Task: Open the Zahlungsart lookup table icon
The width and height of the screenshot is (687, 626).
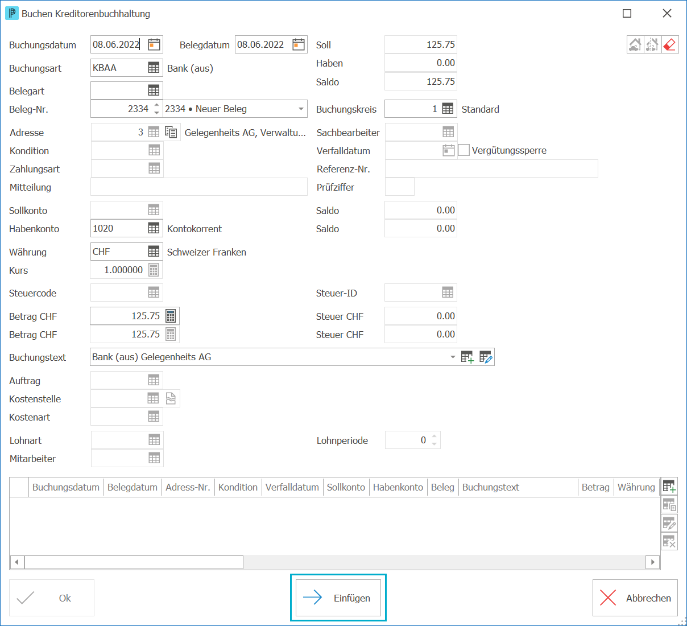Action: 154,168
